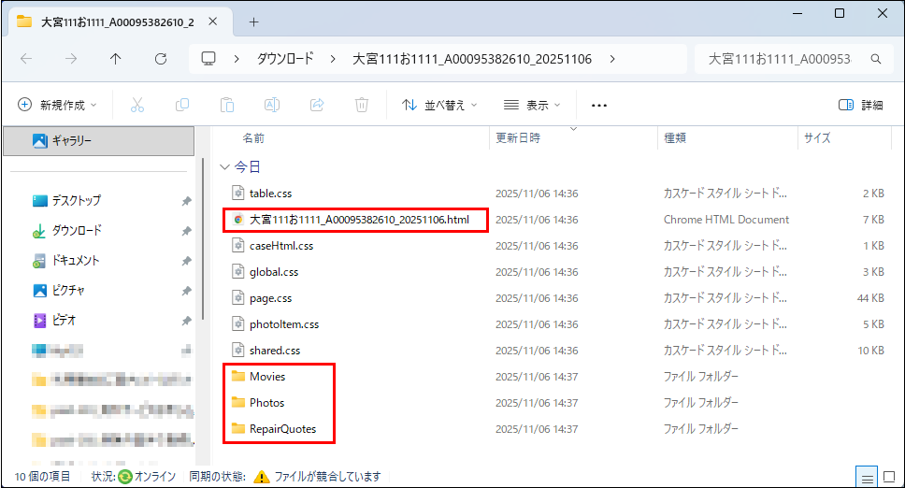Click the Share icon in toolbar
Image resolution: width=905 pixels, height=488 pixels.
[317, 105]
